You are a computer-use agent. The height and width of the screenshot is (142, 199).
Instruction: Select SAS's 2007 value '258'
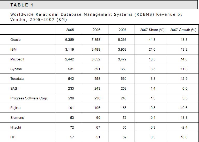(124, 88)
